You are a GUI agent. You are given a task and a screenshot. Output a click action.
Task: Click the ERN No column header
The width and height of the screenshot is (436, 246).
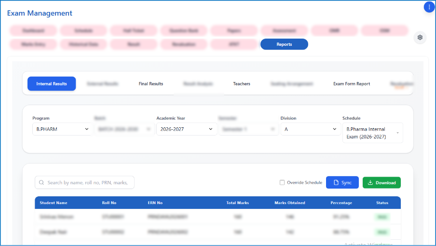coord(155,203)
